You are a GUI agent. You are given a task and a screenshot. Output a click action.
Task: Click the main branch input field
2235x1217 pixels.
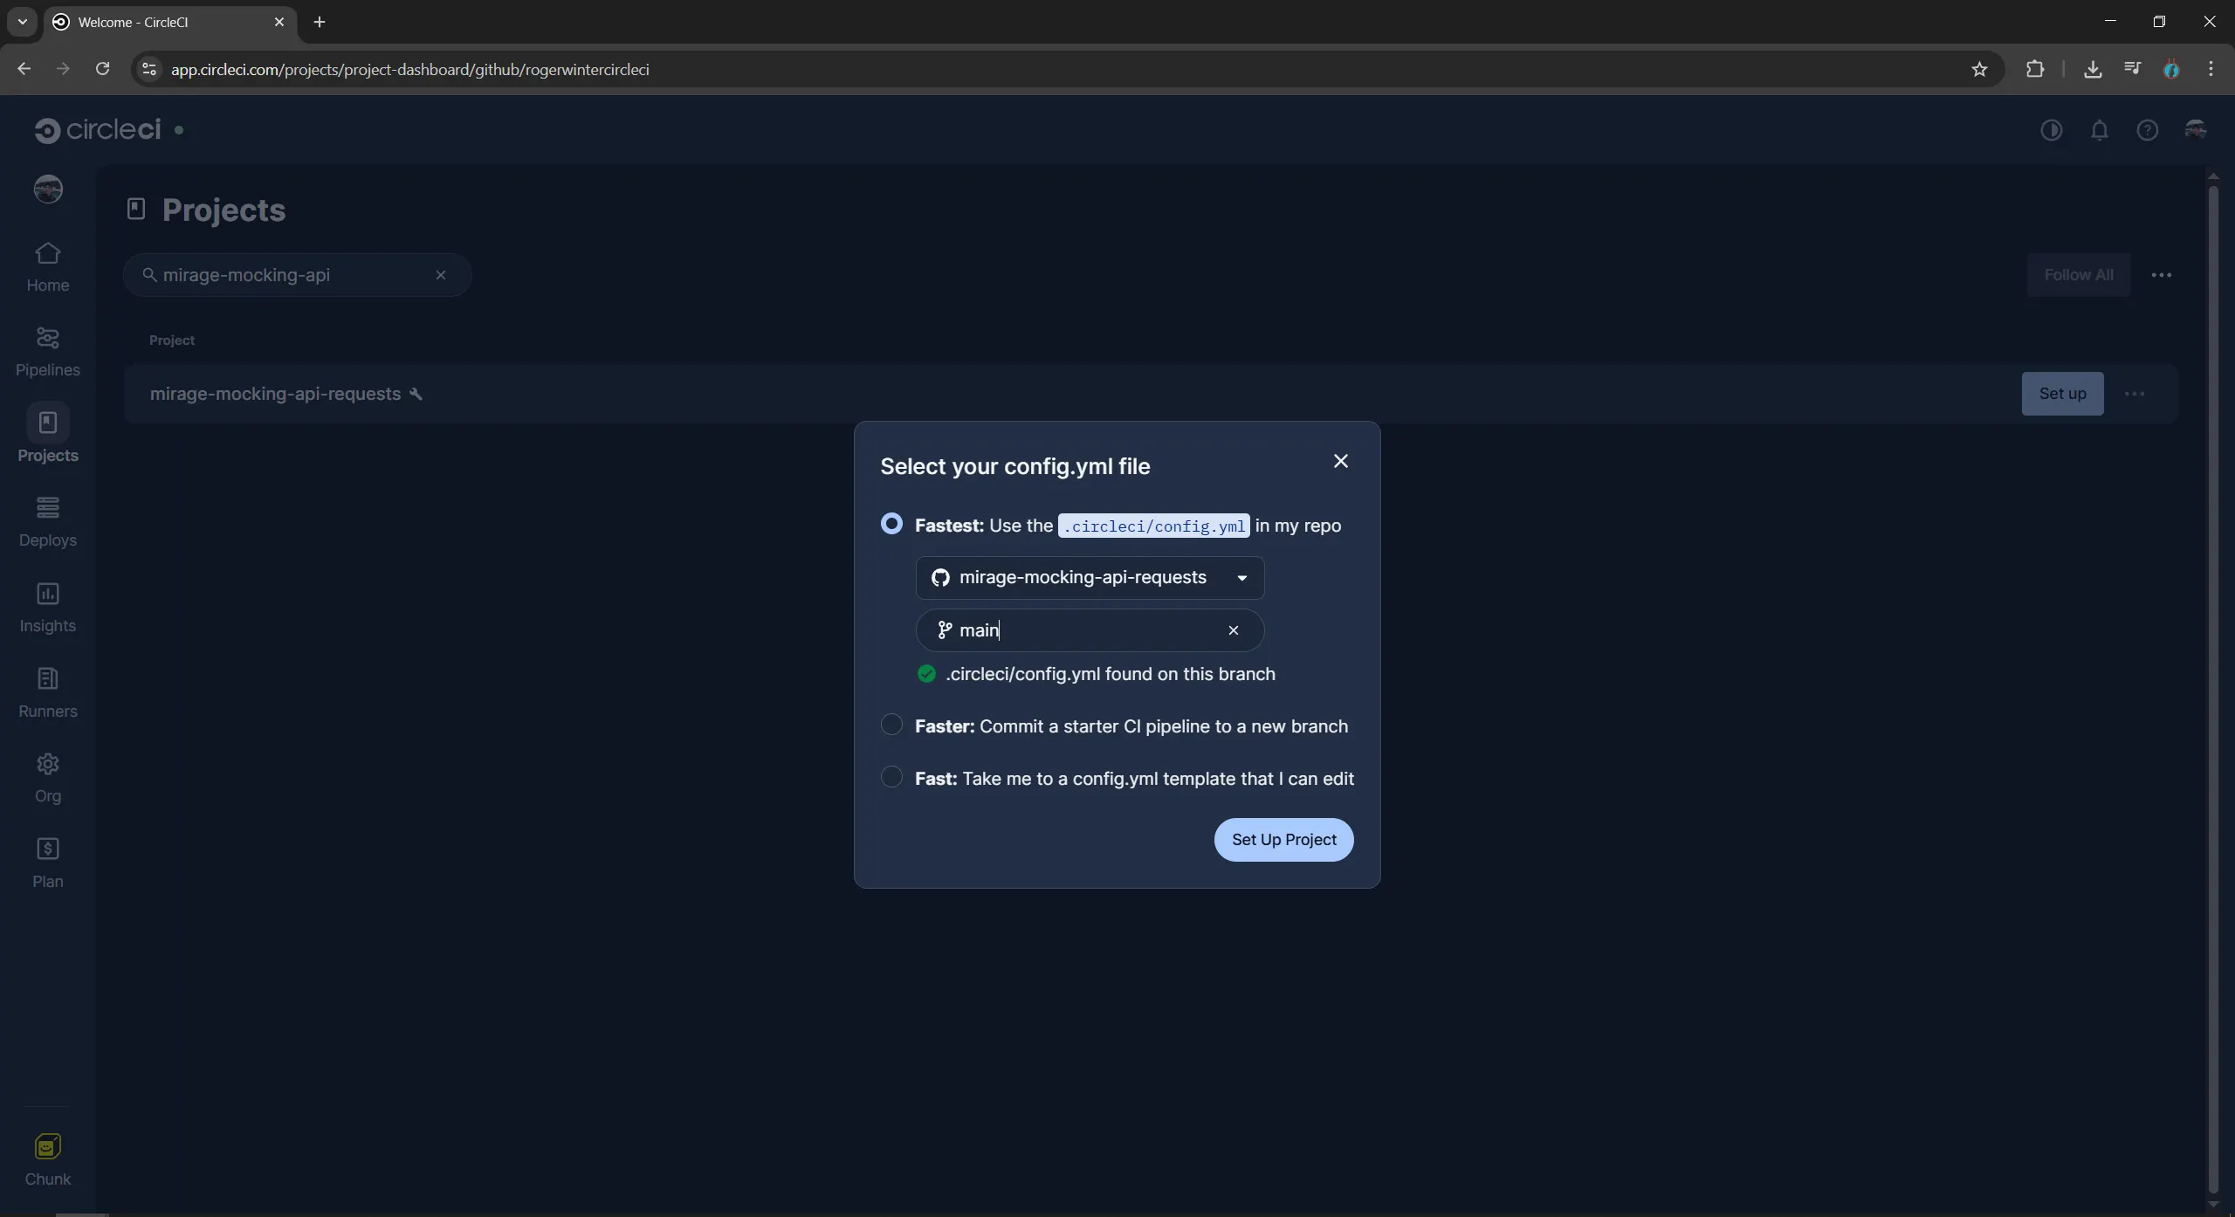point(1089,630)
